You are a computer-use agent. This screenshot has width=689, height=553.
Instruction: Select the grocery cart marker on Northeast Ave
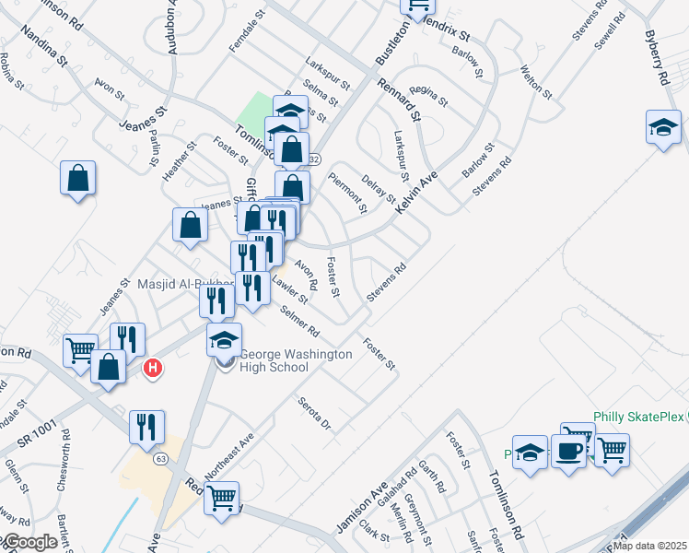coord(221,502)
